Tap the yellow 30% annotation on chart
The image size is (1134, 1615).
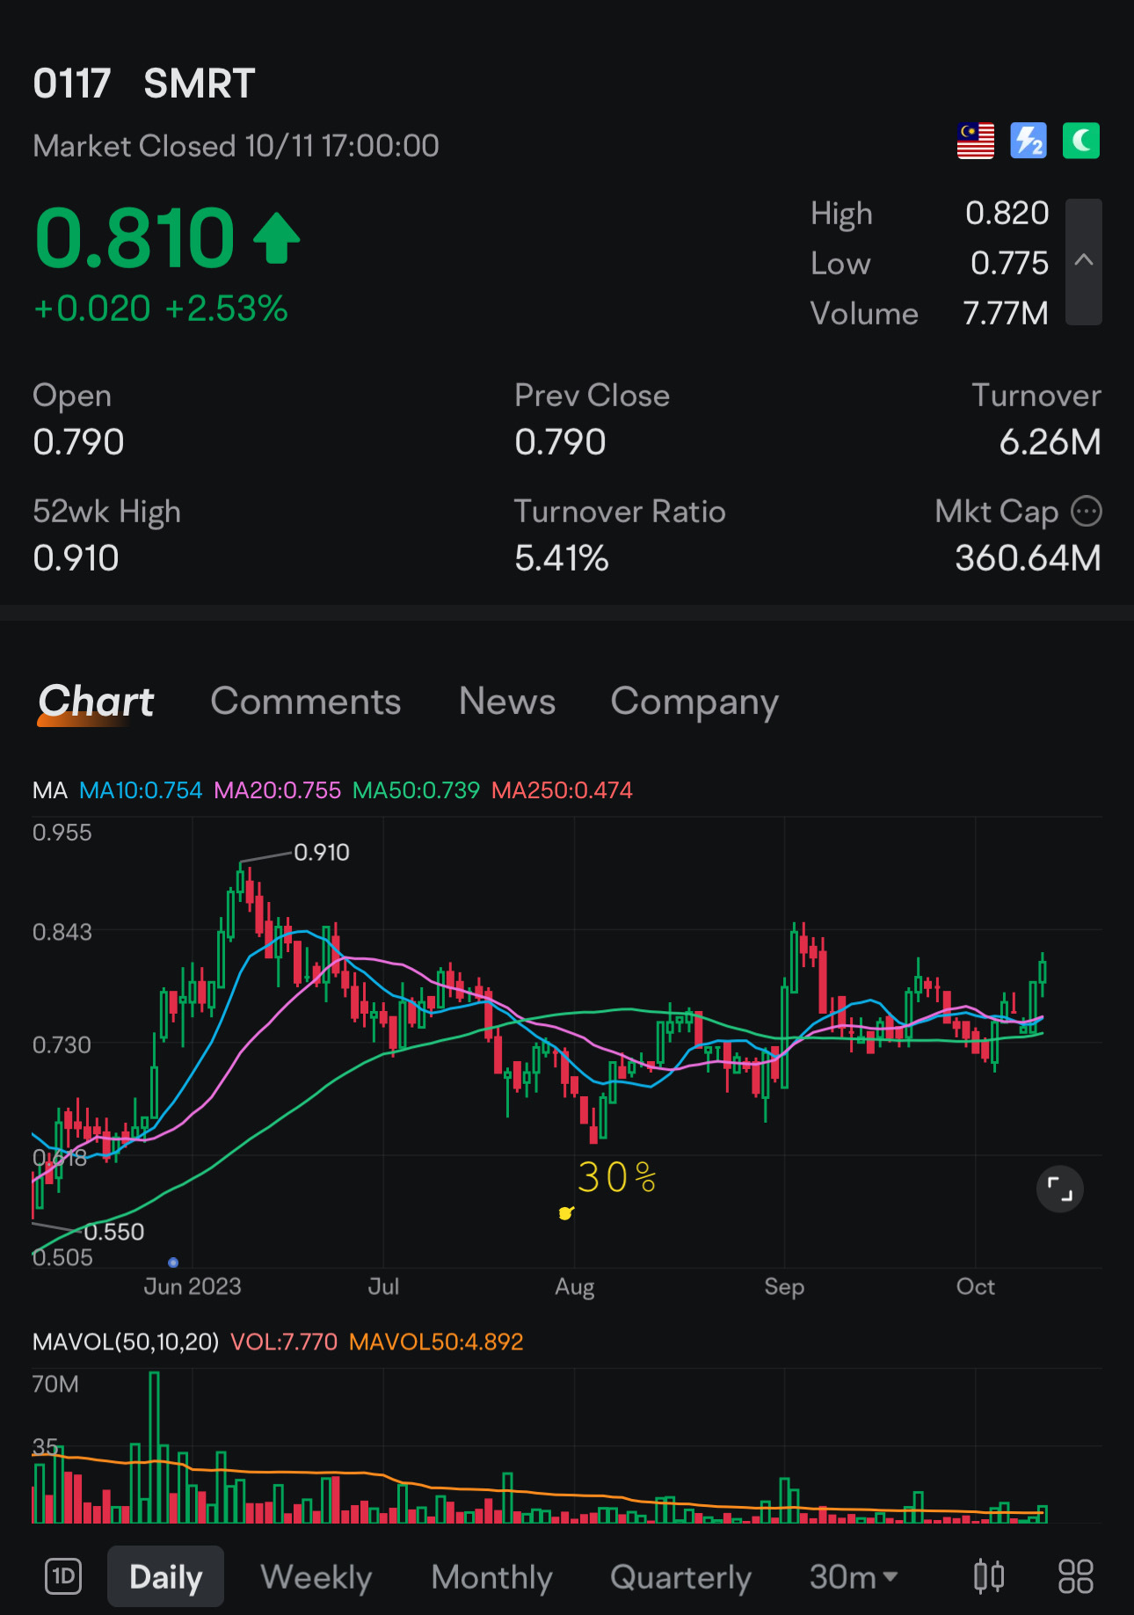617,1177
